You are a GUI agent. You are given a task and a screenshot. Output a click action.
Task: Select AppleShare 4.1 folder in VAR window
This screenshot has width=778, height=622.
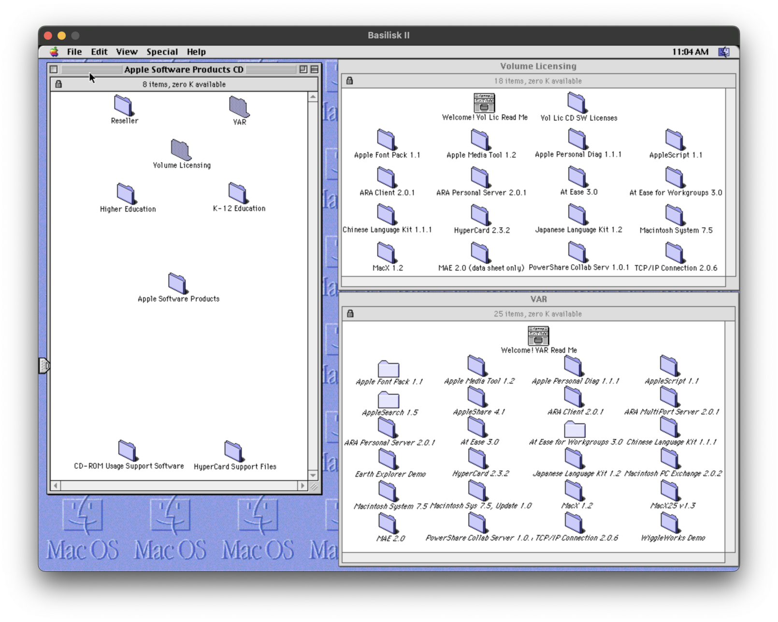477,397
